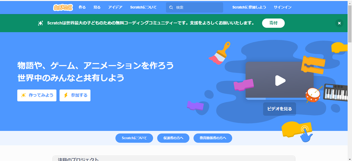The image size is (352, 161).
Task: Play the intro video
Action: coord(280,80)
